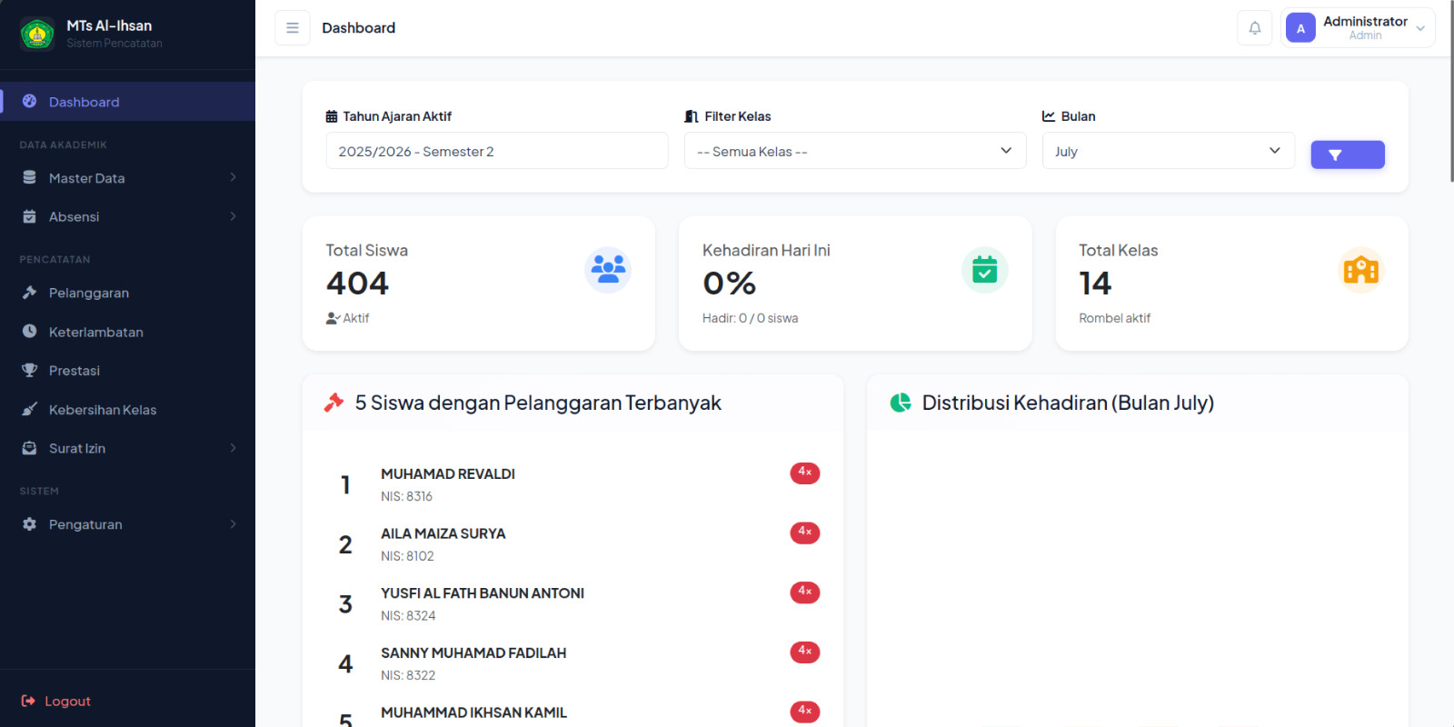1454x727 pixels.
Task: Click the Kehadiran Hari Ini calendar icon
Action: tap(985, 270)
